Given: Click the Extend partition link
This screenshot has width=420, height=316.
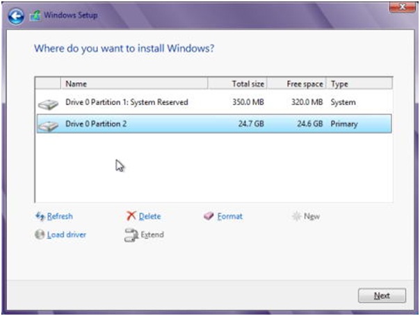Looking at the screenshot, I should (x=152, y=235).
